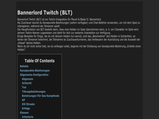
Task: Go to the Schlacht entry
Action: point(27,83)
